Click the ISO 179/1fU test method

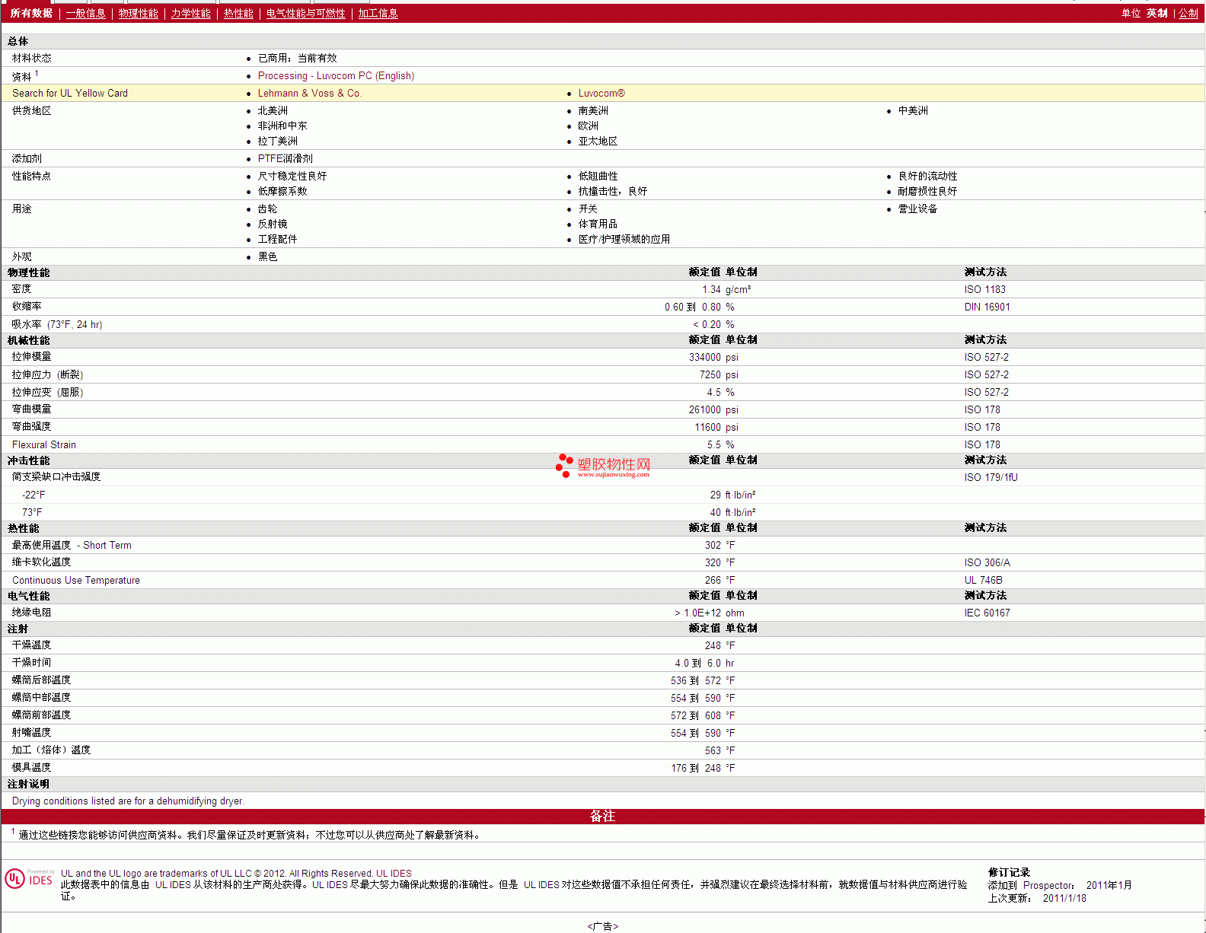991,477
